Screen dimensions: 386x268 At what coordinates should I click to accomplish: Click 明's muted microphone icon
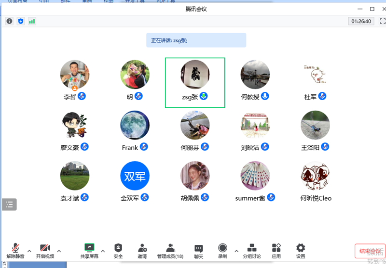click(138, 96)
